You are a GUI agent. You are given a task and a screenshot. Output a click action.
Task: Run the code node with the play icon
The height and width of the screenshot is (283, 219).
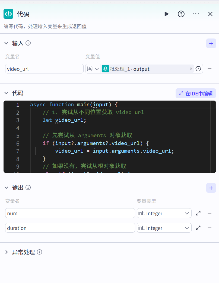tap(166, 14)
